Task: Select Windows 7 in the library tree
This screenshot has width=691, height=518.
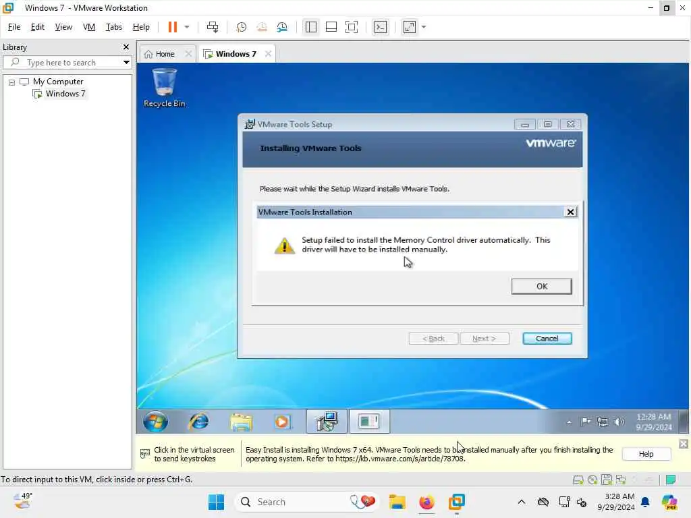Action: (x=65, y=93)
